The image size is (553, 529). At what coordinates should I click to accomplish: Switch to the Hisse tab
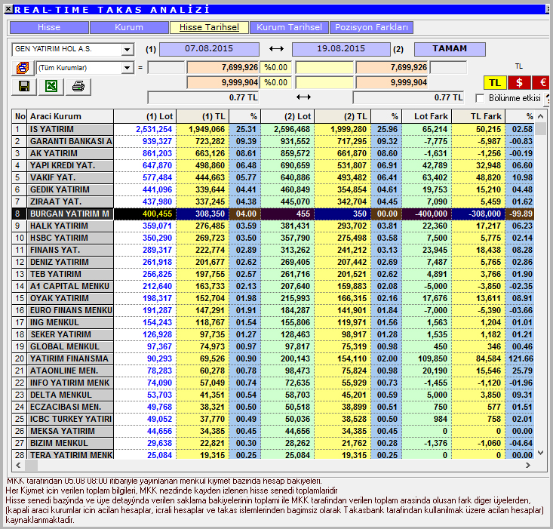49,27
